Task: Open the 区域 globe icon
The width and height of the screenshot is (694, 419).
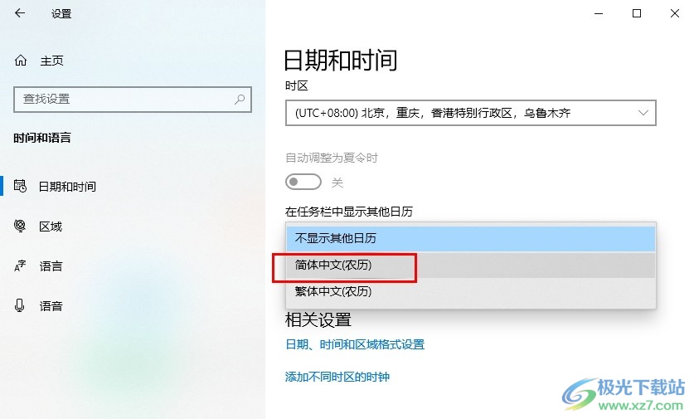Action: [20, 226]
